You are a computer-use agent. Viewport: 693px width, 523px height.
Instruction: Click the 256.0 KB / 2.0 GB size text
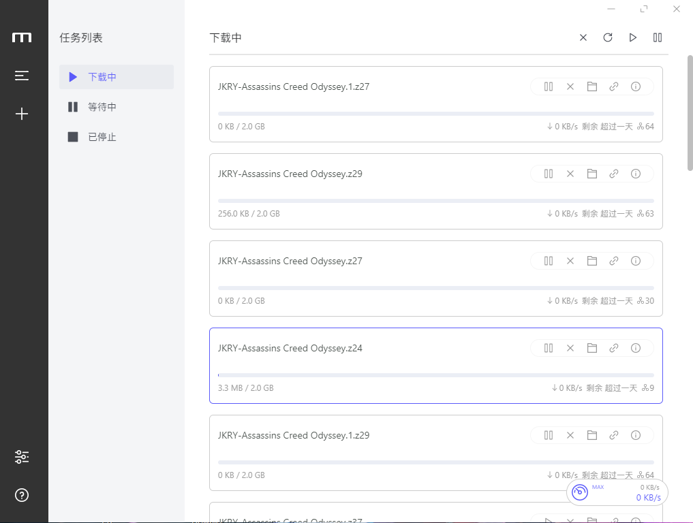[x=249, y=213]
